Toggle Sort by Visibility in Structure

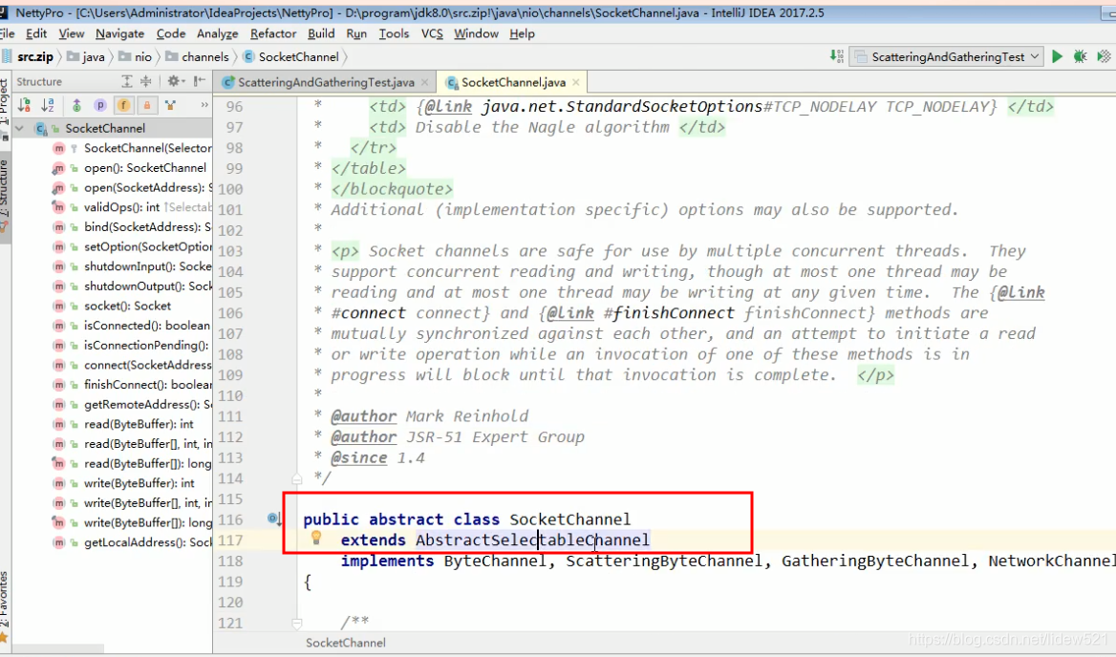point(25,105)
